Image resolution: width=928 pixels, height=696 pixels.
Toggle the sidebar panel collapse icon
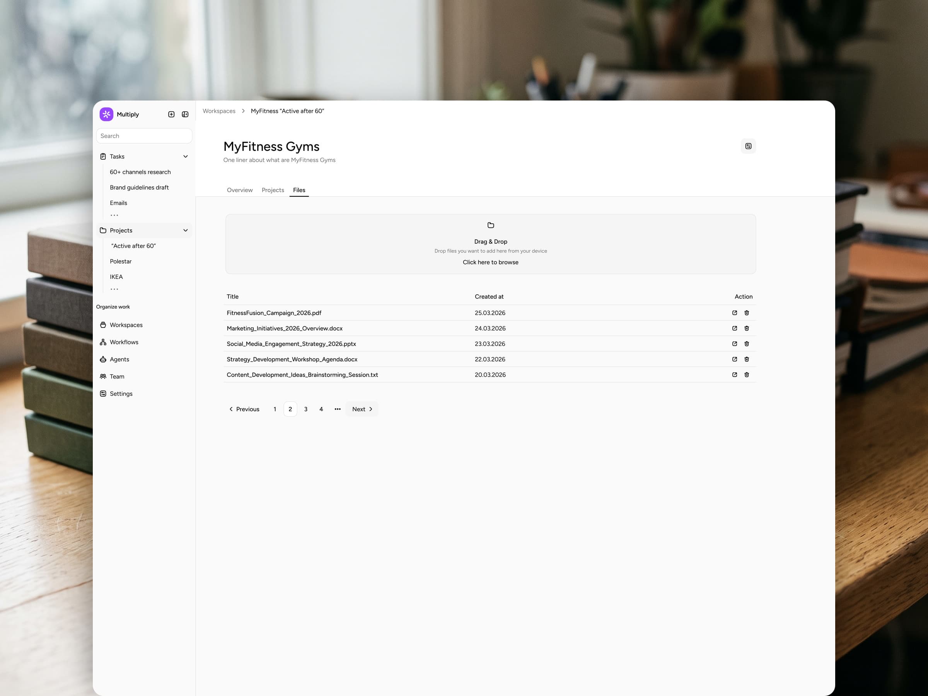(185, 114)
